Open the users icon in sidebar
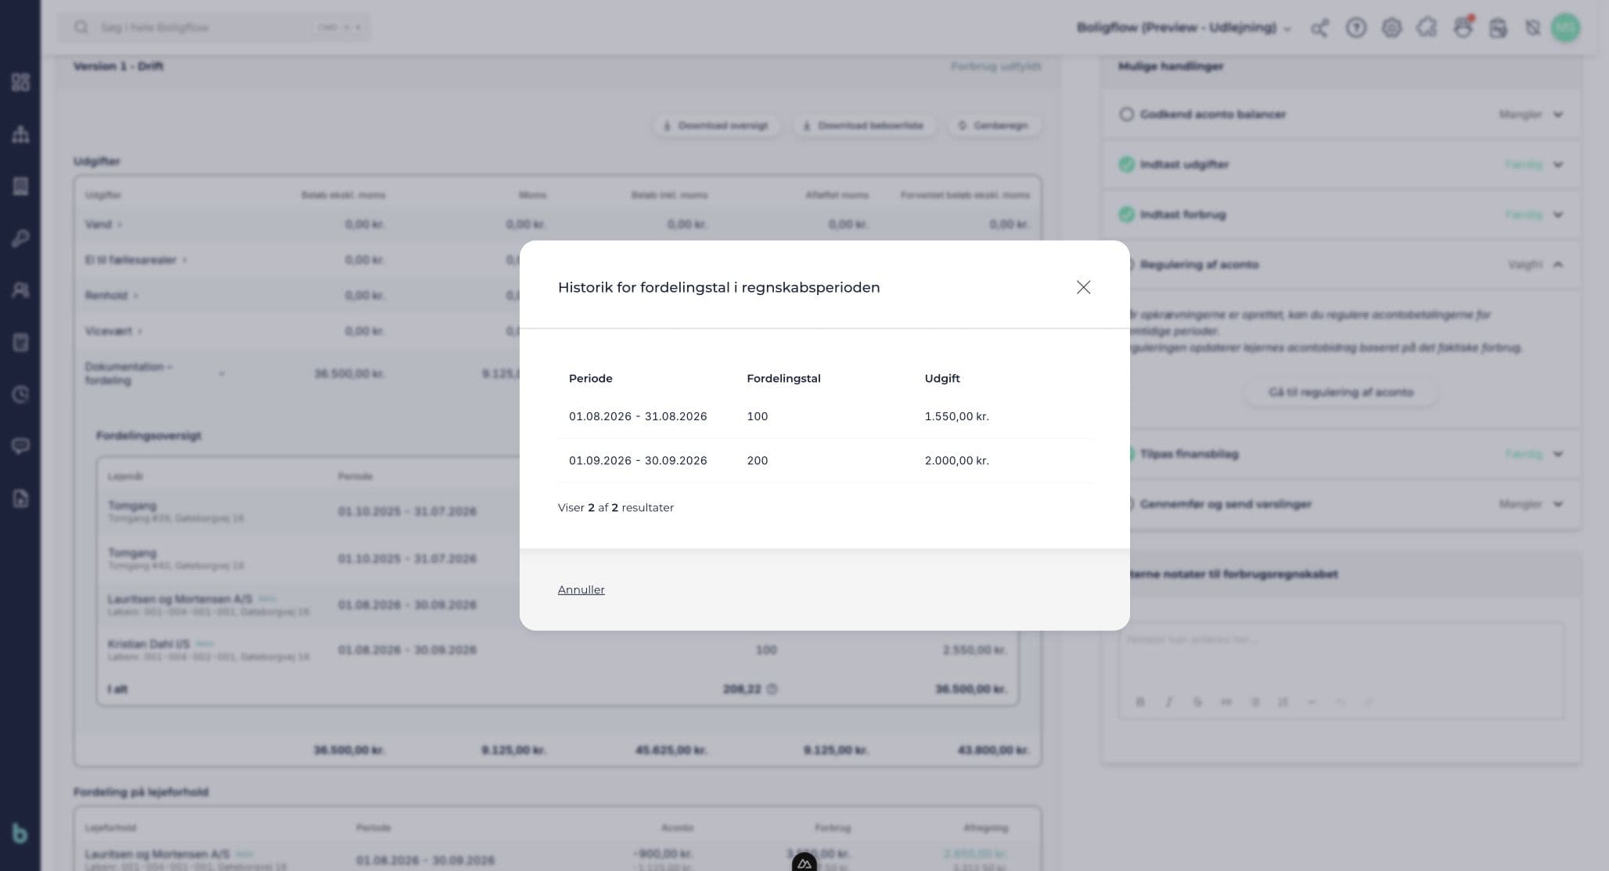 (20, 290)
